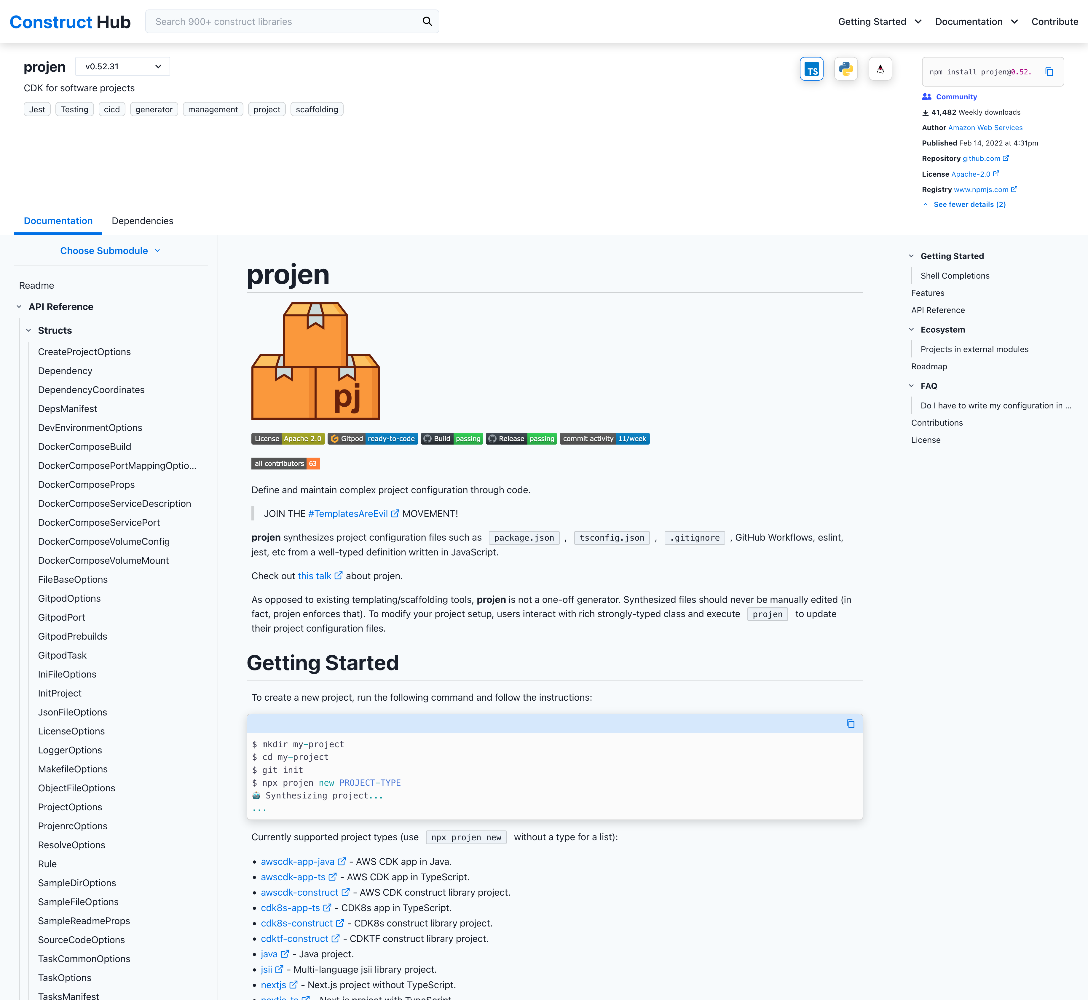Open the Release passing badge
Viewport: 1088px width, 1000px height.
(521, 439)
